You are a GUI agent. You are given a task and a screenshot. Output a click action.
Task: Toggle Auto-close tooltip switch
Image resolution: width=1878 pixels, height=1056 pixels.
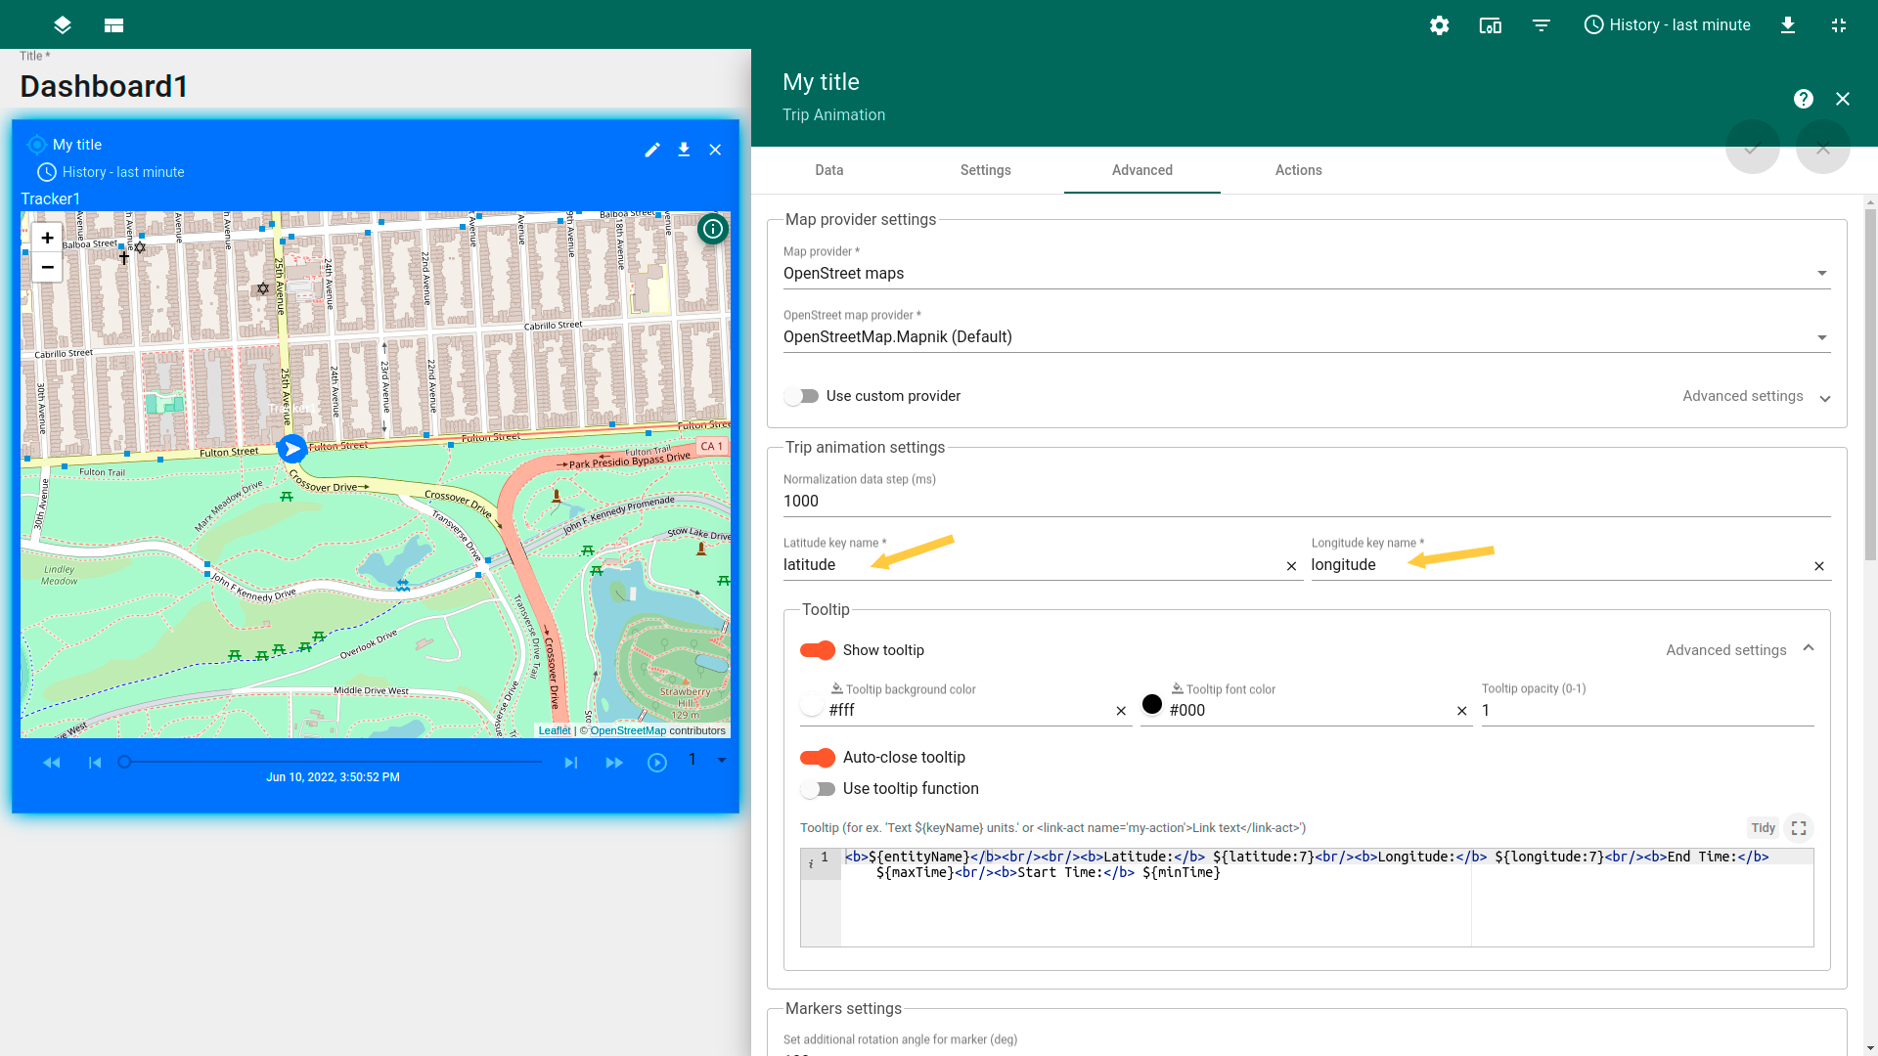click(818, 758)
